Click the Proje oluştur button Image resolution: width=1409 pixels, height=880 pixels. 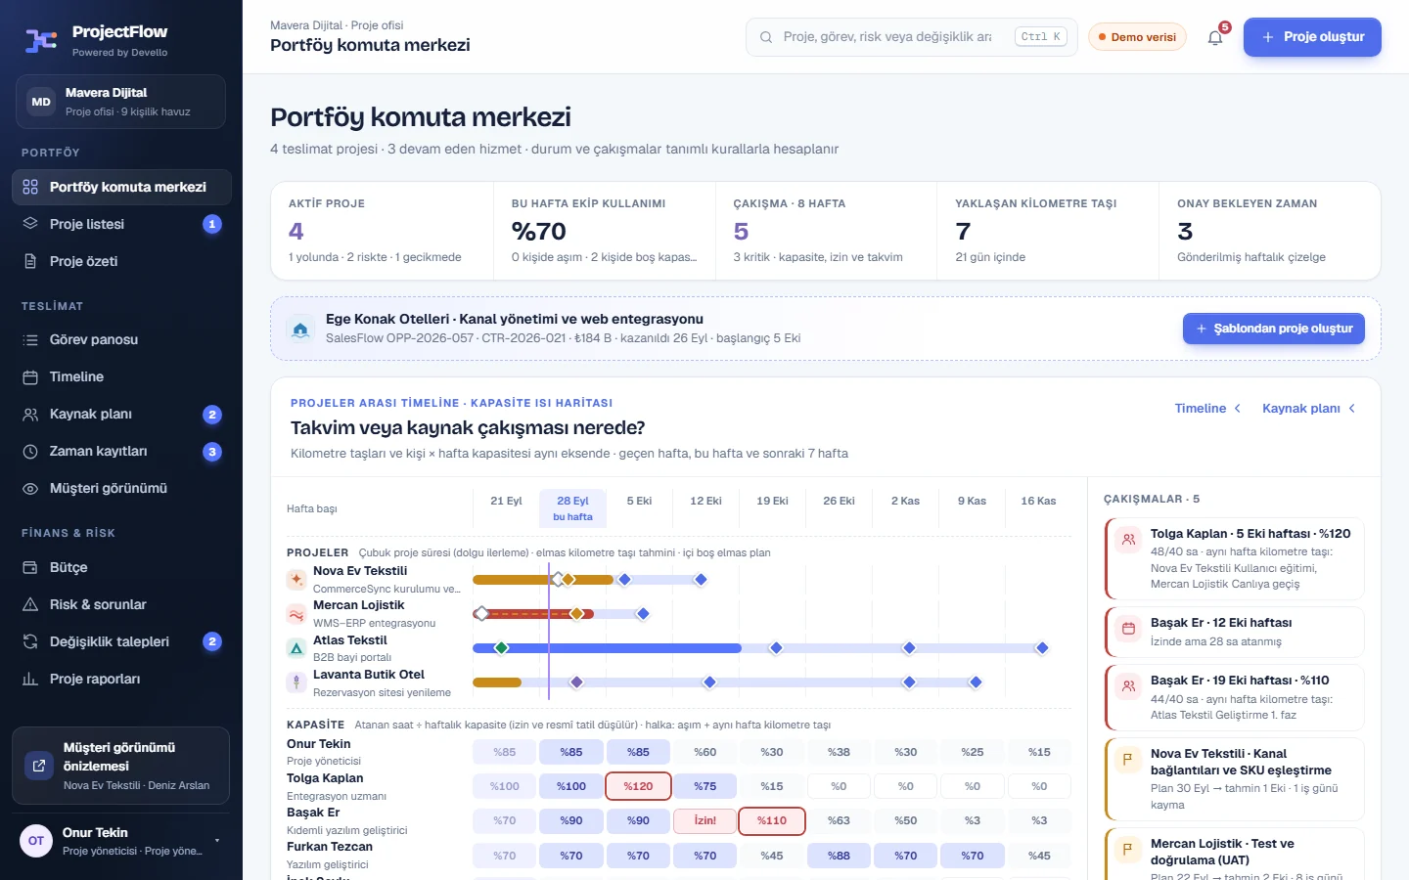coord(1312,37)
